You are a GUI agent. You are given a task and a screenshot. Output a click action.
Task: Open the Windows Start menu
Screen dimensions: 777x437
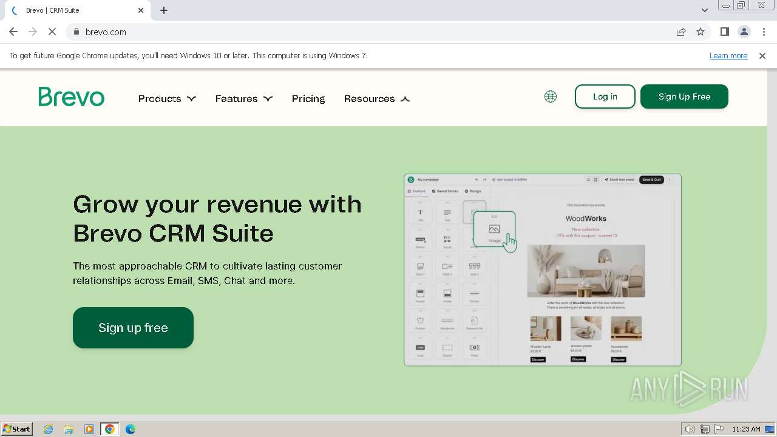pos(16,429)
